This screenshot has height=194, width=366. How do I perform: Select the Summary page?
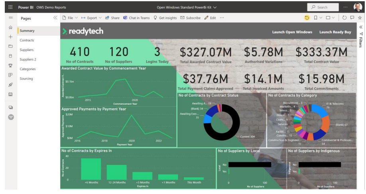point(39,31)
